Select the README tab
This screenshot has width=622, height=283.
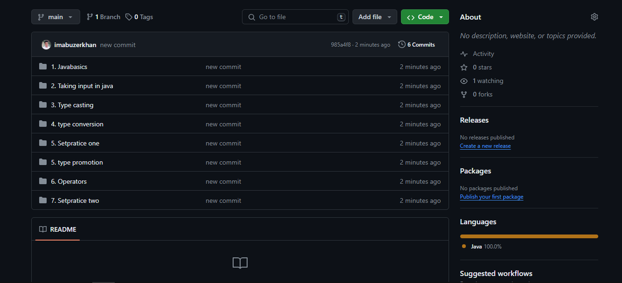click(x=58, y=229)
